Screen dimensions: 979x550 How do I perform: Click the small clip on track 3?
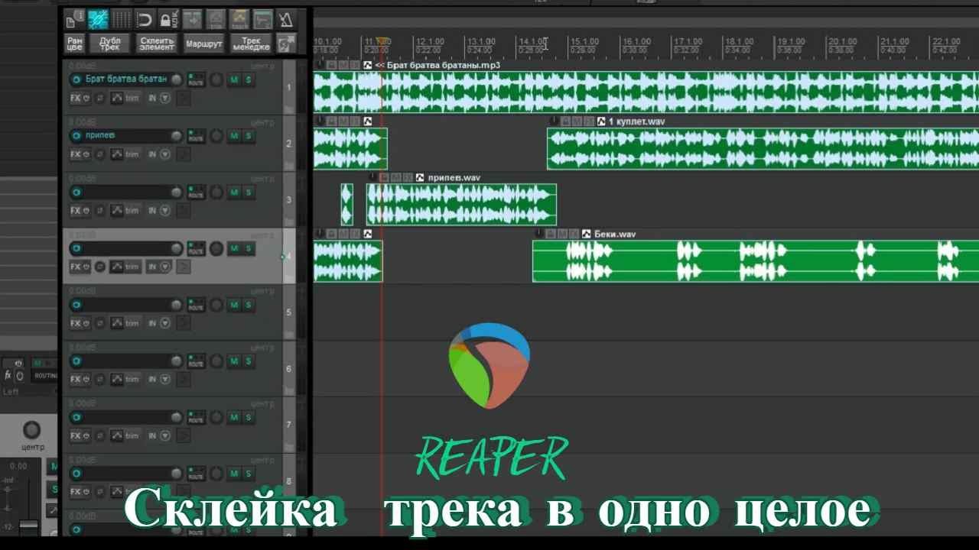coord(347,205)
